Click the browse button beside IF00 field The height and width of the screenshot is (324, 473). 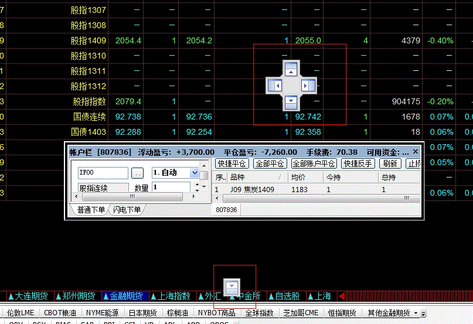[x=137, y=173]
